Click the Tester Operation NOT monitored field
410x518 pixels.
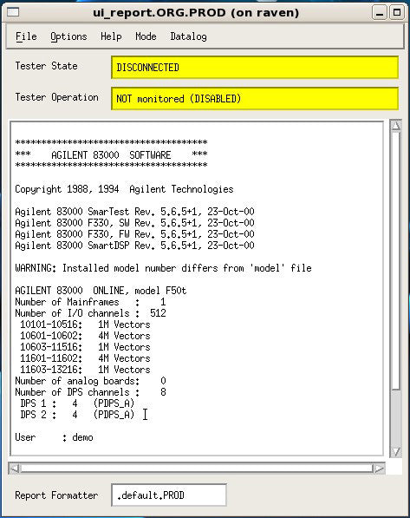tap(255, 98)
